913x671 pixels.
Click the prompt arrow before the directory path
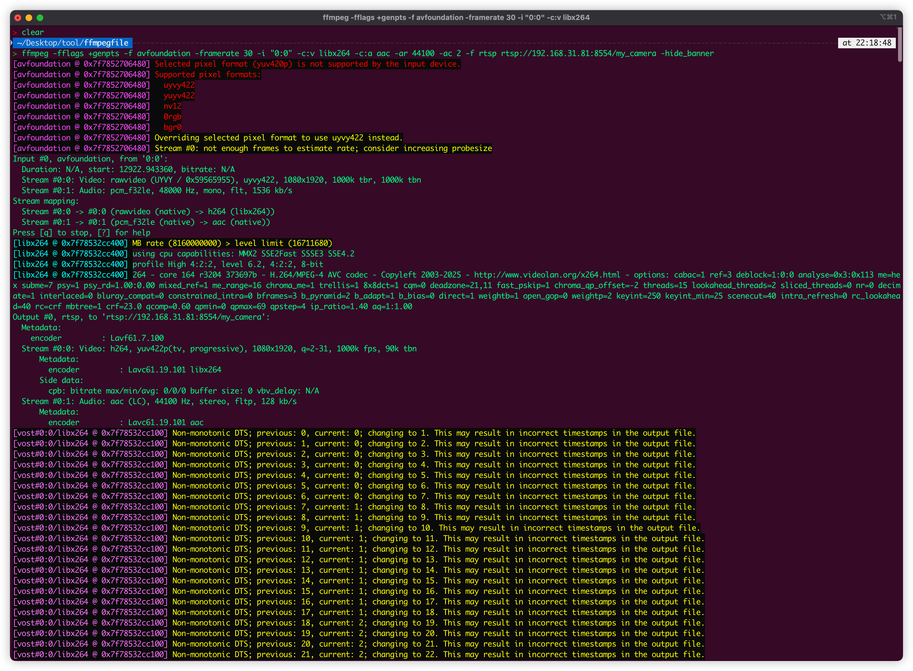click(12, 43)
